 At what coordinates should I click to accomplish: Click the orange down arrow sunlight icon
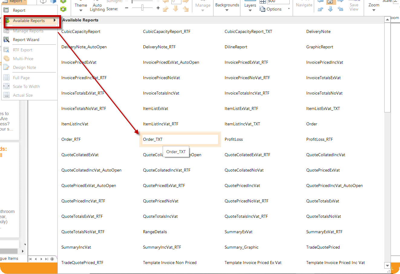(x=176, y=9)
